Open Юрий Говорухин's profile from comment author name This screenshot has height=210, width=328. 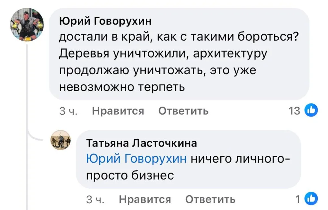pyautogui.click(x=105, y=21)
